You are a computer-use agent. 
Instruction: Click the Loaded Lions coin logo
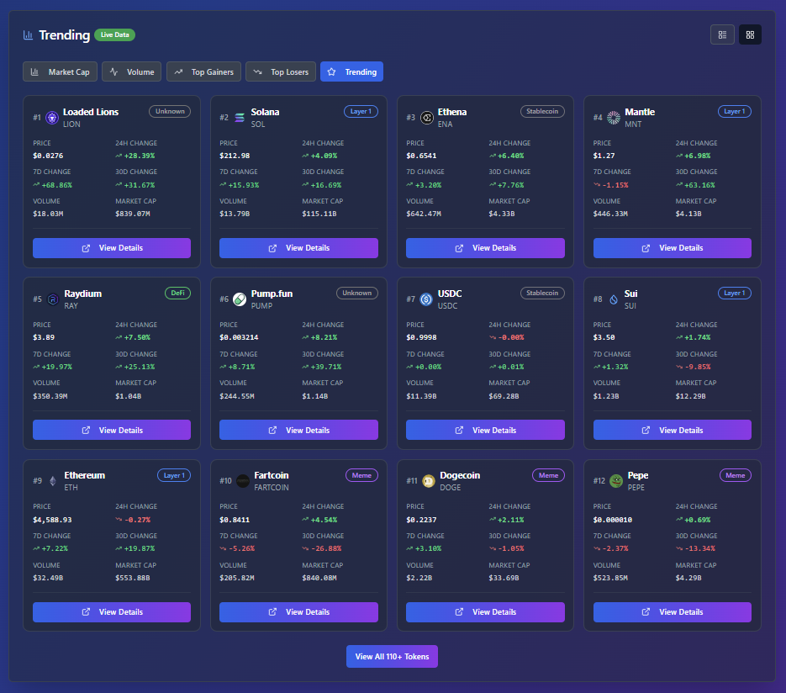[52, 118]
